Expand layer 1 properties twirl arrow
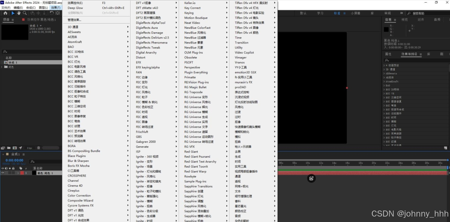 18,173
